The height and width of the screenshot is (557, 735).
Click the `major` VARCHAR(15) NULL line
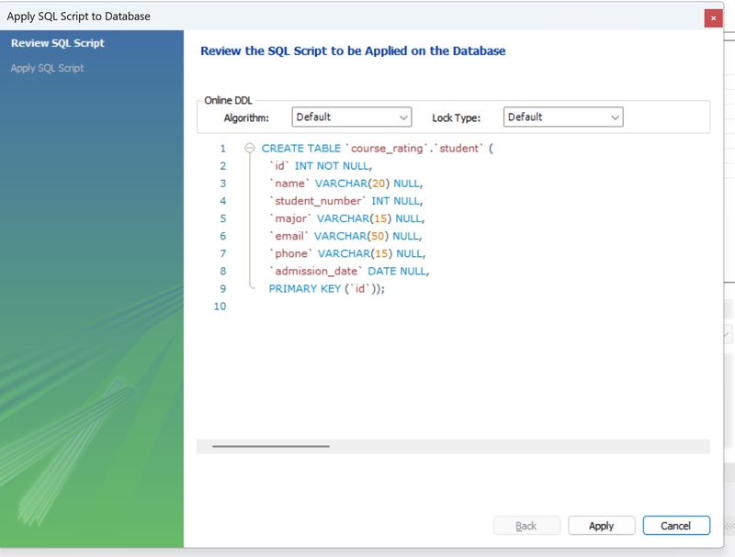coord(346,218)
